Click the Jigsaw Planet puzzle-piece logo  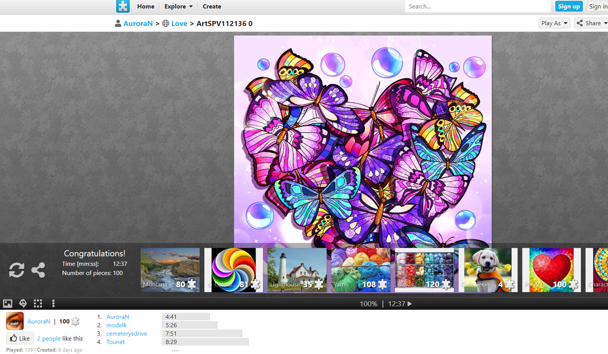tap(123, 6)
